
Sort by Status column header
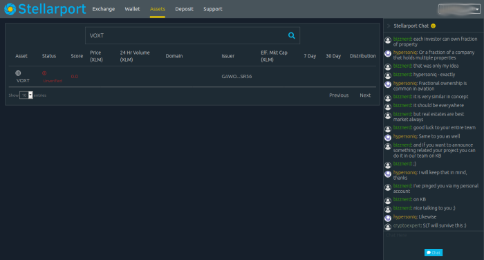[49, 56]
